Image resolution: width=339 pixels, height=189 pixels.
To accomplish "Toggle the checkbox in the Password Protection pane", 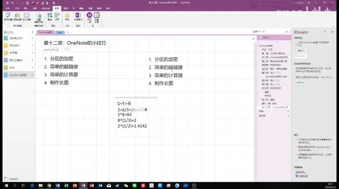I will pos(297,44).
